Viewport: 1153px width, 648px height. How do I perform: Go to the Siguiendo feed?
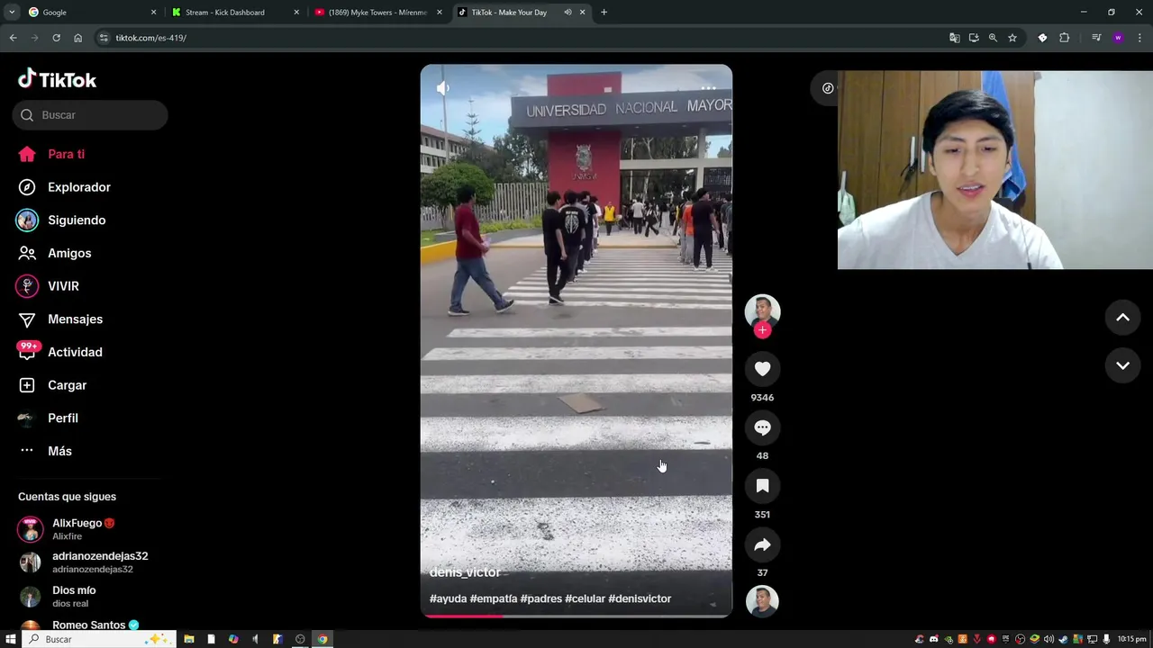[62, 220]
